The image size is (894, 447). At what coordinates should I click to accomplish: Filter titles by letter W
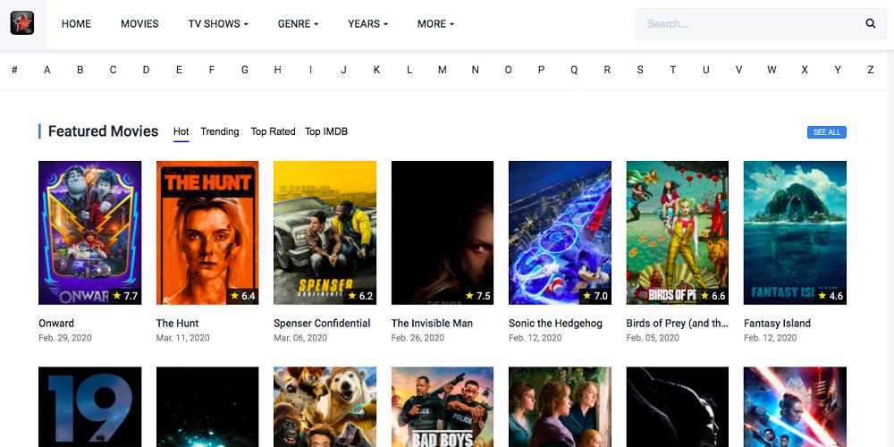(772, 70)
